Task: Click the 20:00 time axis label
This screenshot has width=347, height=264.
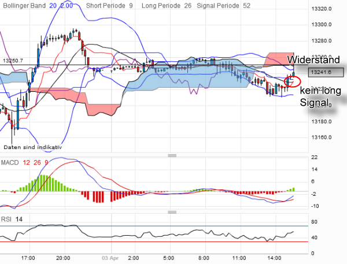Action: pos(63,258)
